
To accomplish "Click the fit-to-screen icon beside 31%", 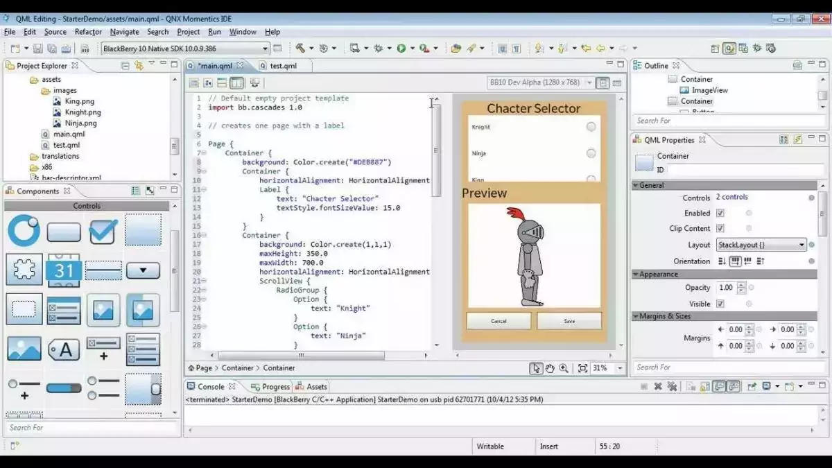I will (x=582, y=368).
